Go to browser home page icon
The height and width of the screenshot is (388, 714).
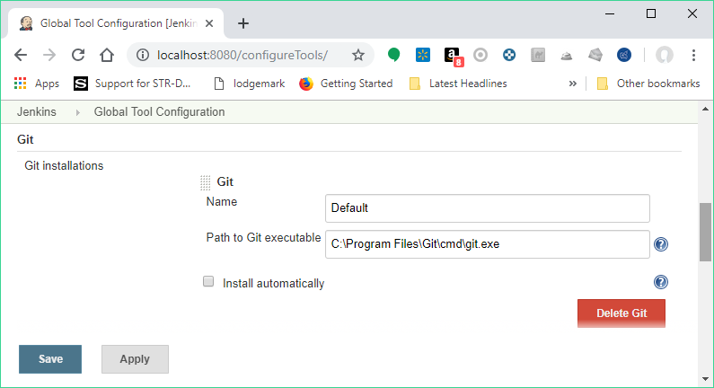point(107,55)
